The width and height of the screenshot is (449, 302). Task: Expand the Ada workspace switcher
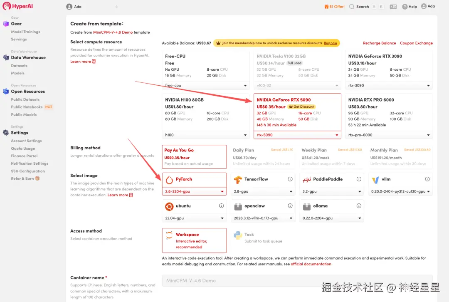(x=116, y=7)
